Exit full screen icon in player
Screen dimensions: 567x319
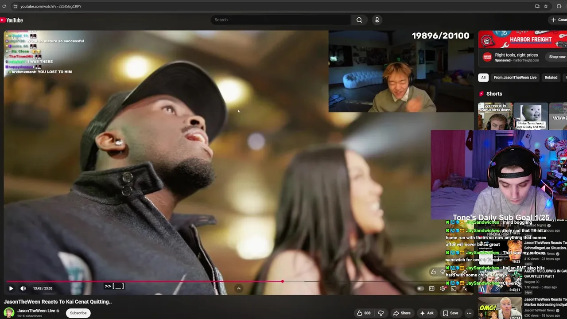[x=465, y=288]
